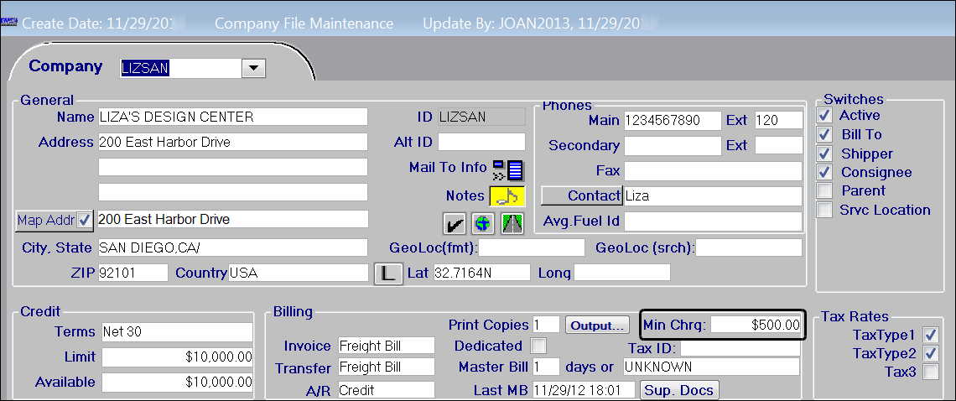Click the City, State field

[x=233, y=247]
